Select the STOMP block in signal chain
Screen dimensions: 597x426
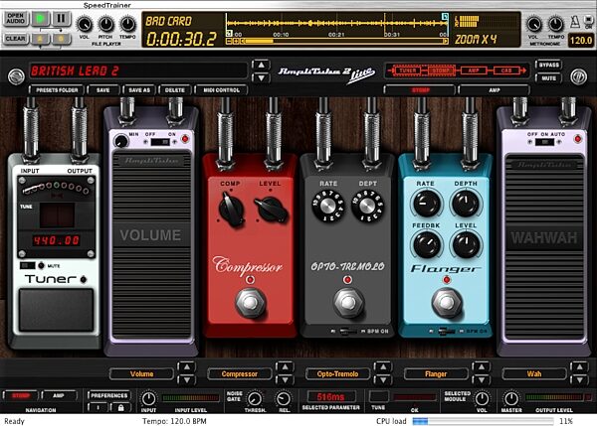441,71
